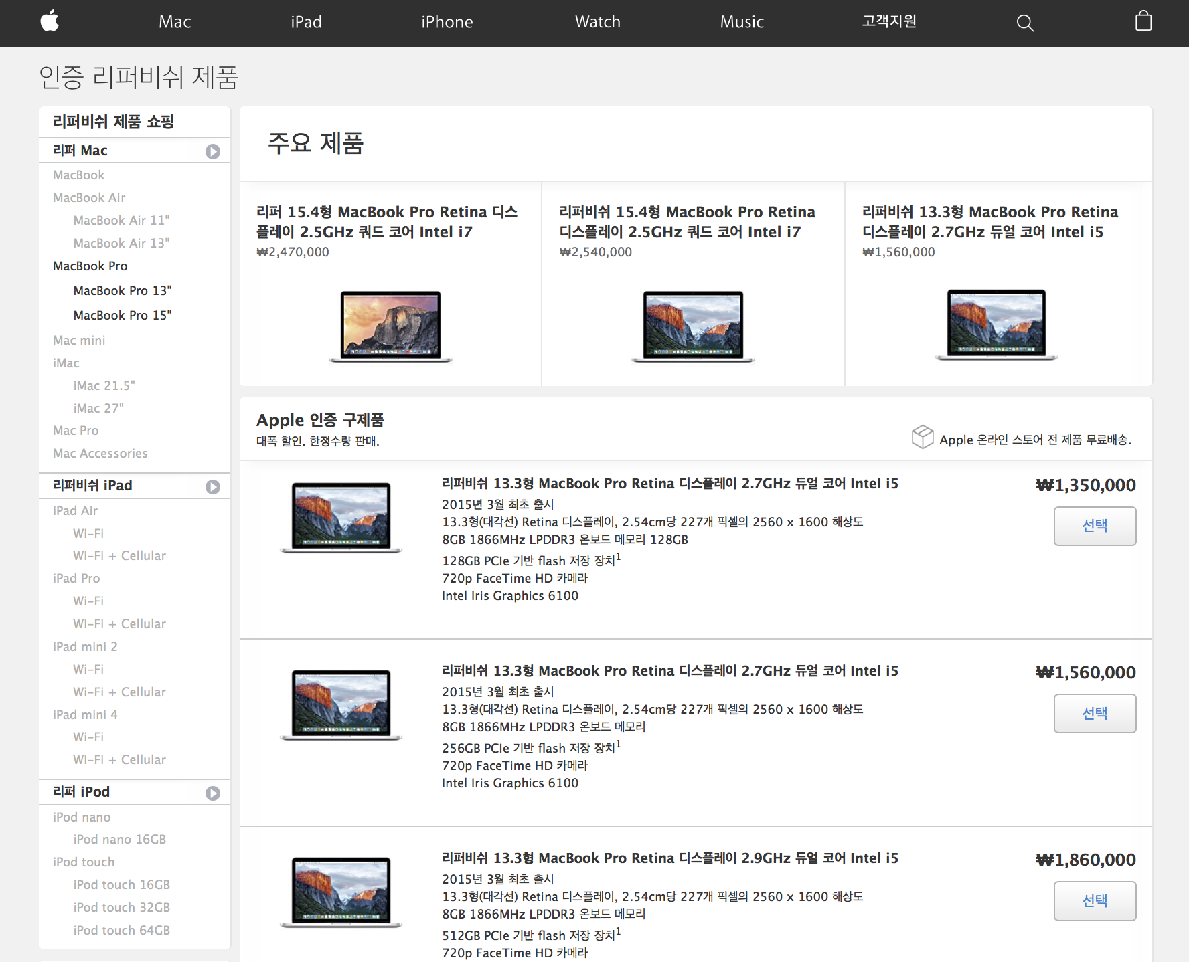Expand the 리퍼 Mac section arrow

pyautogui.click(x=213, y=151)
